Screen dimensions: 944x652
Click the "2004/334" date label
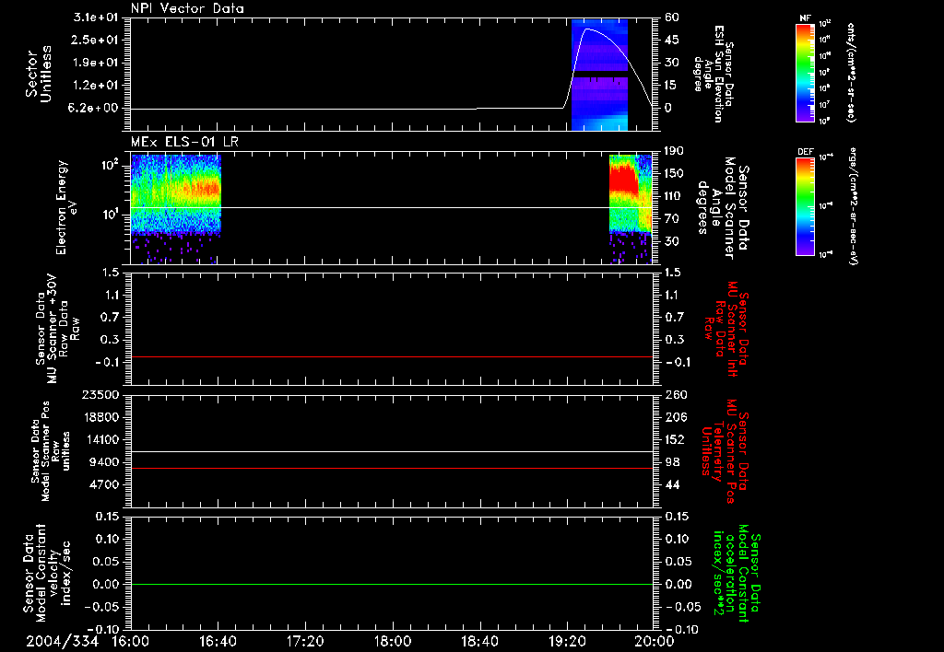(62, 641)
